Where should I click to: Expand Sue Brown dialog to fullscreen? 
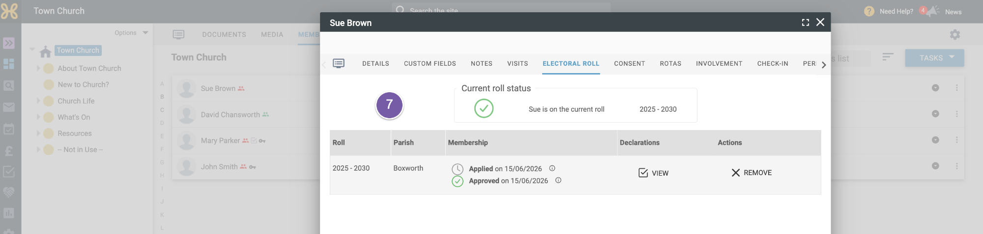click(x=805, y=23)
